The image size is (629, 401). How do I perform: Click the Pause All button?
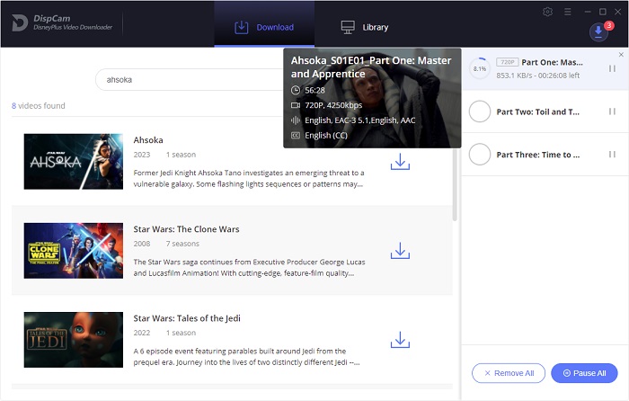pyautogui.click(x=584, y=373)
